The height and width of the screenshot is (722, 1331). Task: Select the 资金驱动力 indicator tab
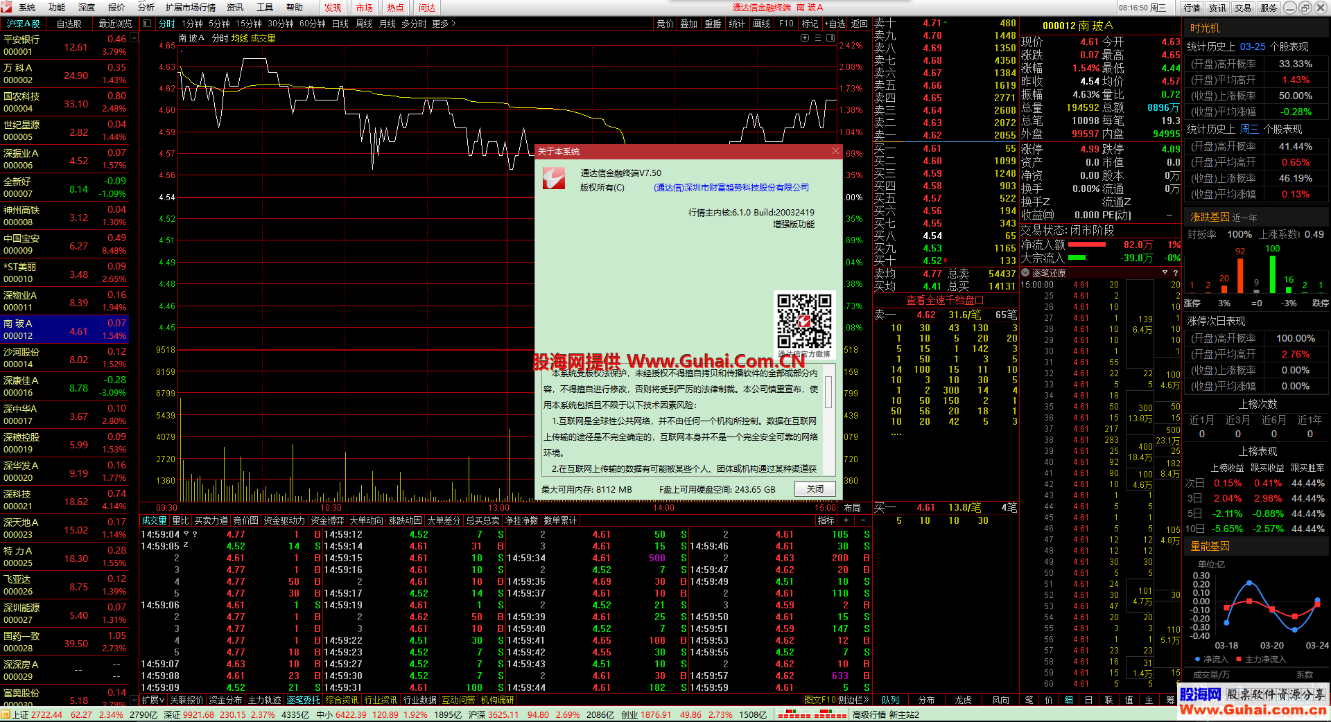(284, 520)
